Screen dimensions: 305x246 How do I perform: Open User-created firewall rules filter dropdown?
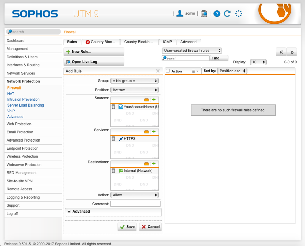click(x=192, y=50)
